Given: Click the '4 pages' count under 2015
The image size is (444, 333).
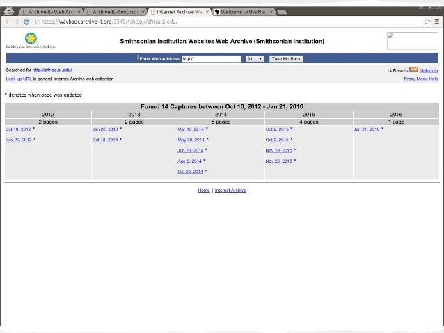Looking at the screenshot, I should (309, 122).
